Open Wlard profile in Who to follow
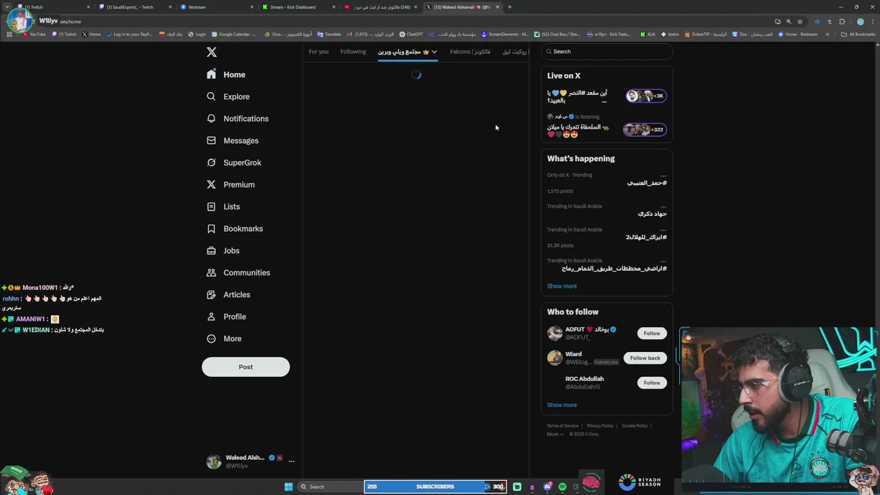This screenshot has height=495, width=880. point(573,355)
